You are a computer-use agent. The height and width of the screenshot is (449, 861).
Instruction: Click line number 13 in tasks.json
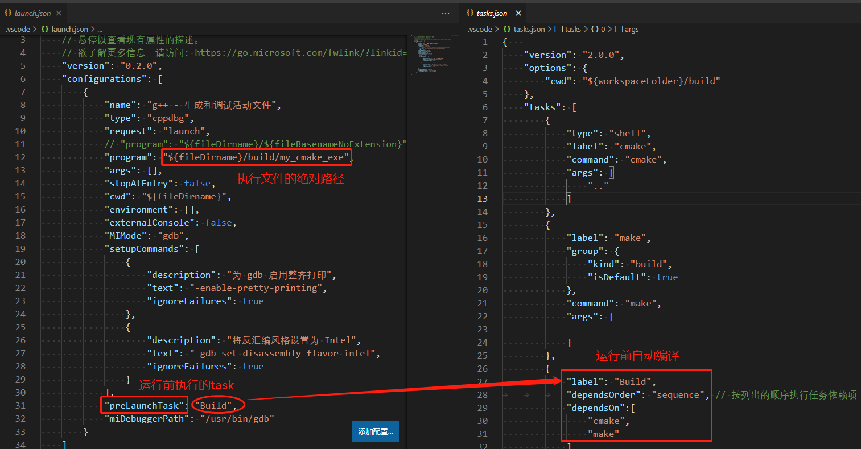(x=483, y=198)
